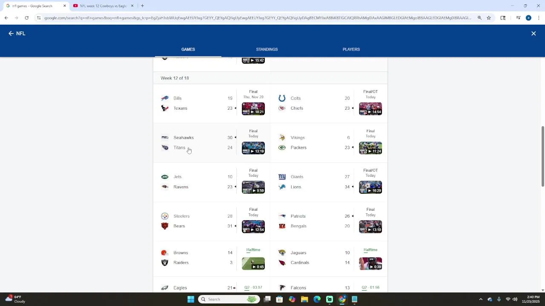Click the taskbar Search box

[229, 299]
